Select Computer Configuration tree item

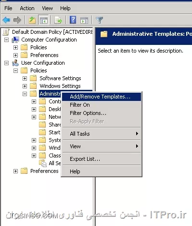49,40
